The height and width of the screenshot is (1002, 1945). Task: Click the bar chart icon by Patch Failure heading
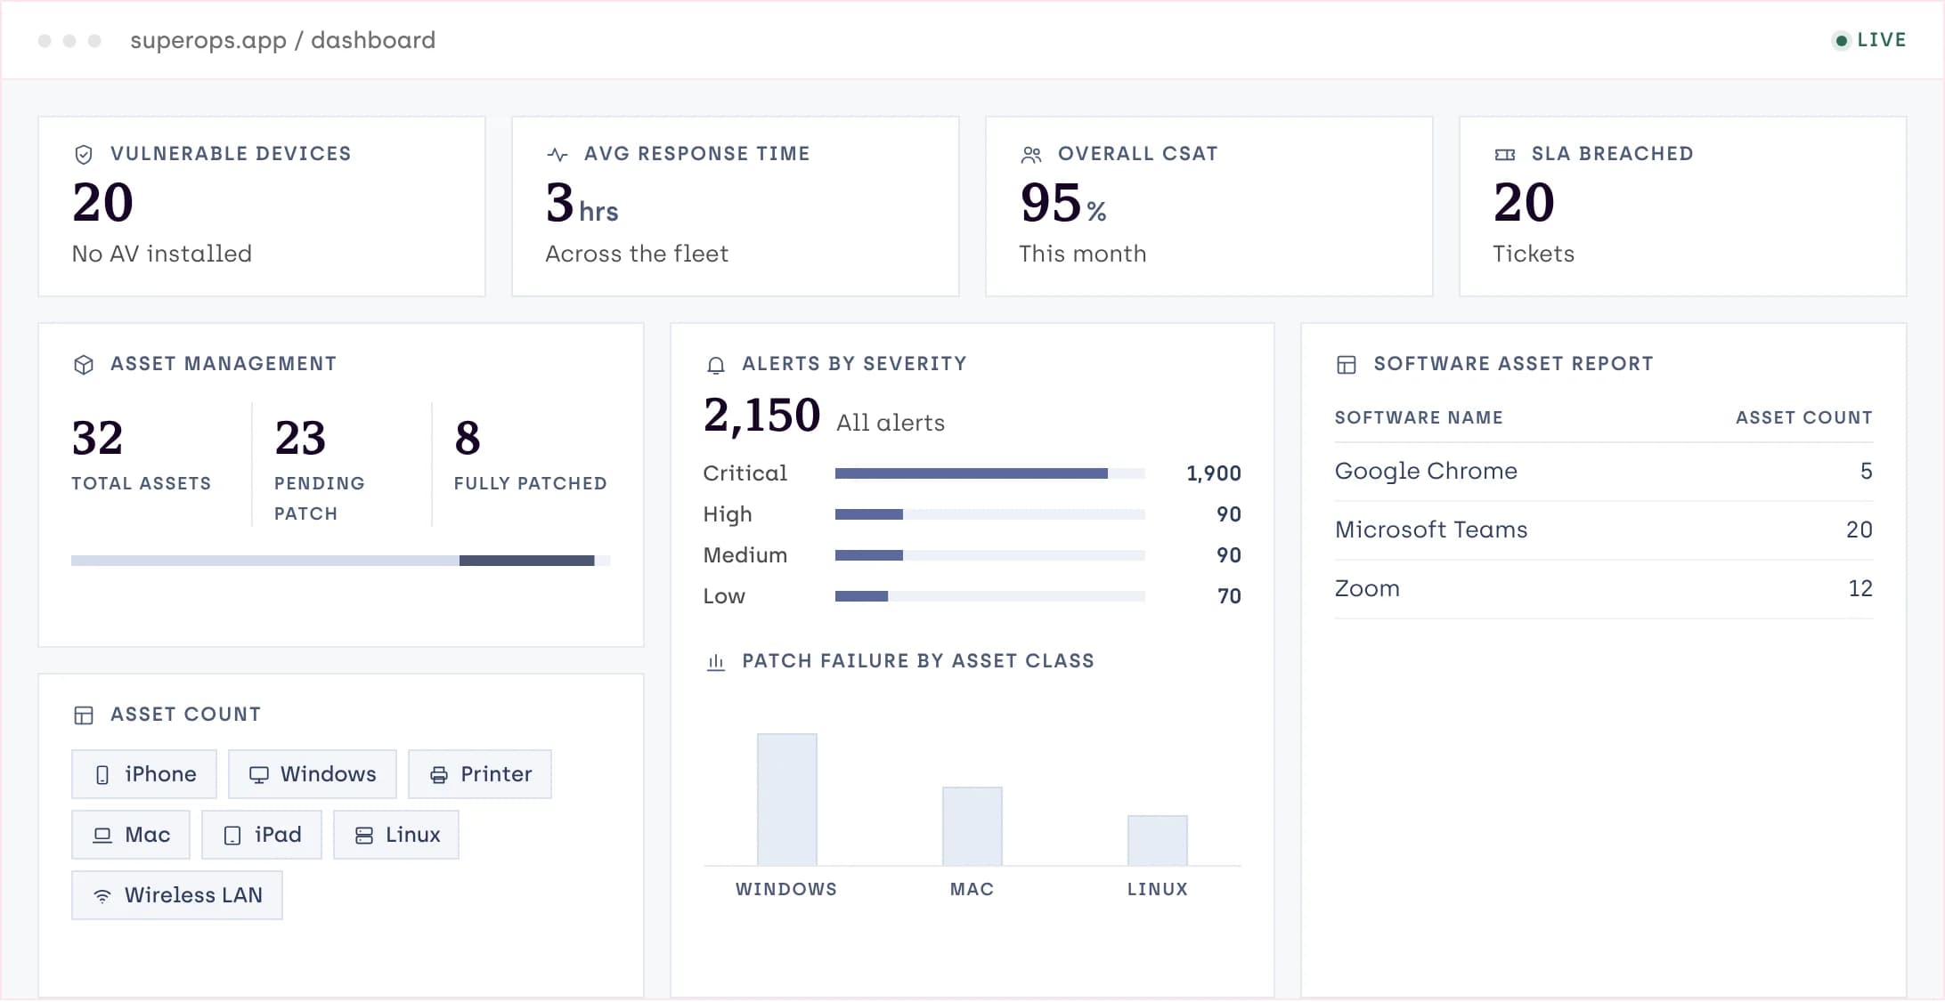click(716, 662)
